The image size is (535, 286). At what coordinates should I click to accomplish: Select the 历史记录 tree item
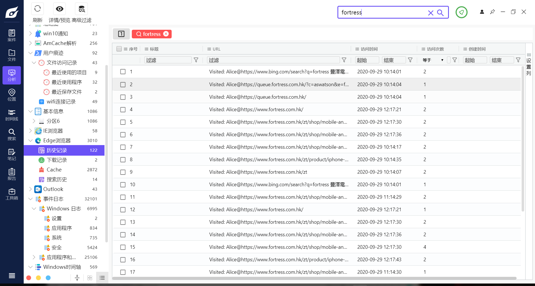[64, 150]
